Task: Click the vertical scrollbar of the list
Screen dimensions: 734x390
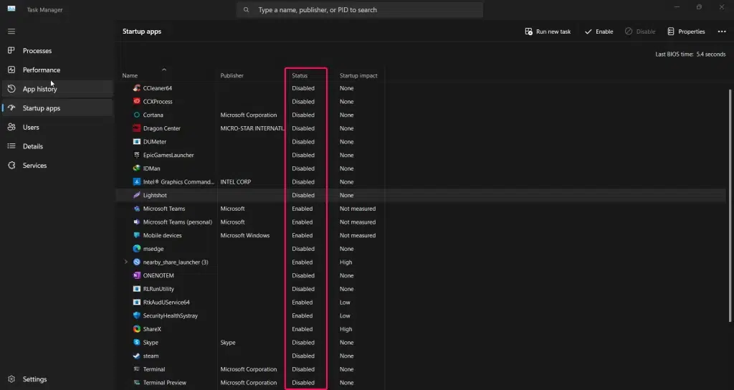Action: pos(730,205)
